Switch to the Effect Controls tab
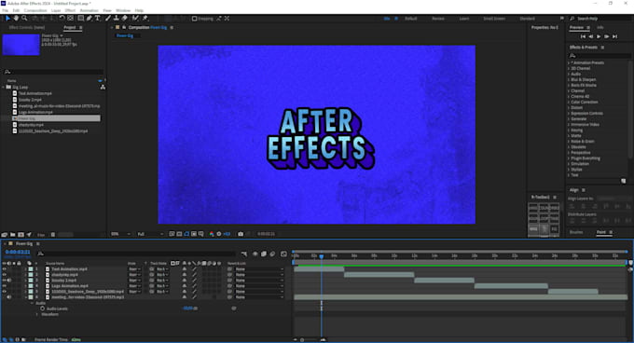 pyautogui.click(x=27, y=27)
